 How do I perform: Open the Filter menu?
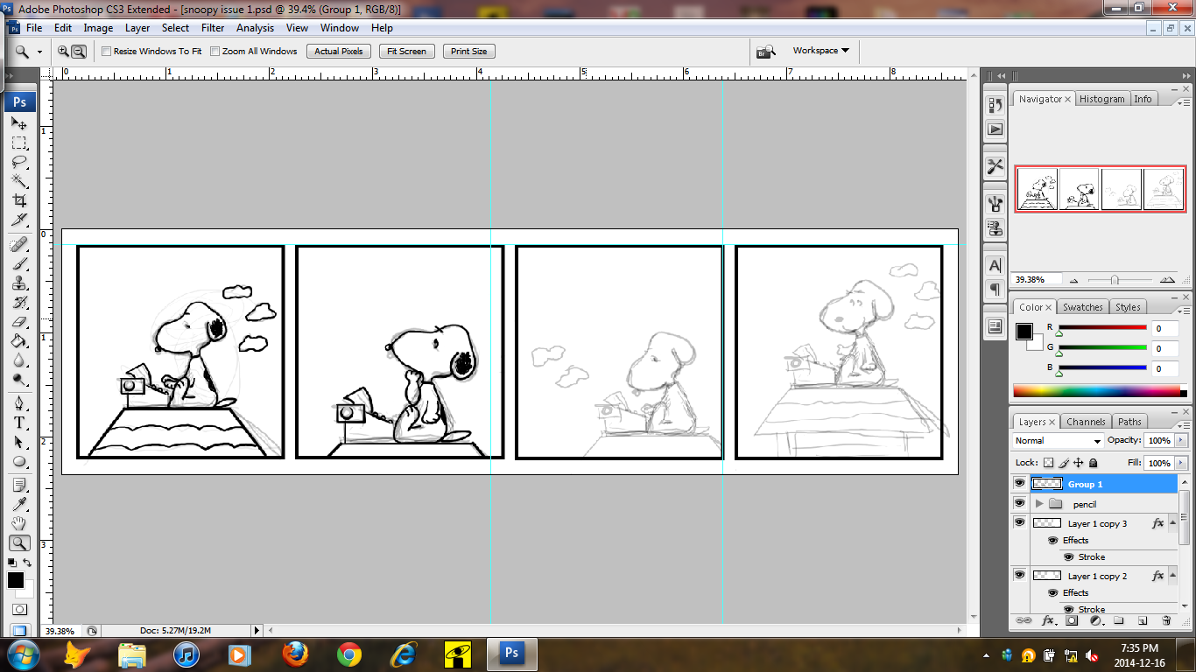point(213,28)
